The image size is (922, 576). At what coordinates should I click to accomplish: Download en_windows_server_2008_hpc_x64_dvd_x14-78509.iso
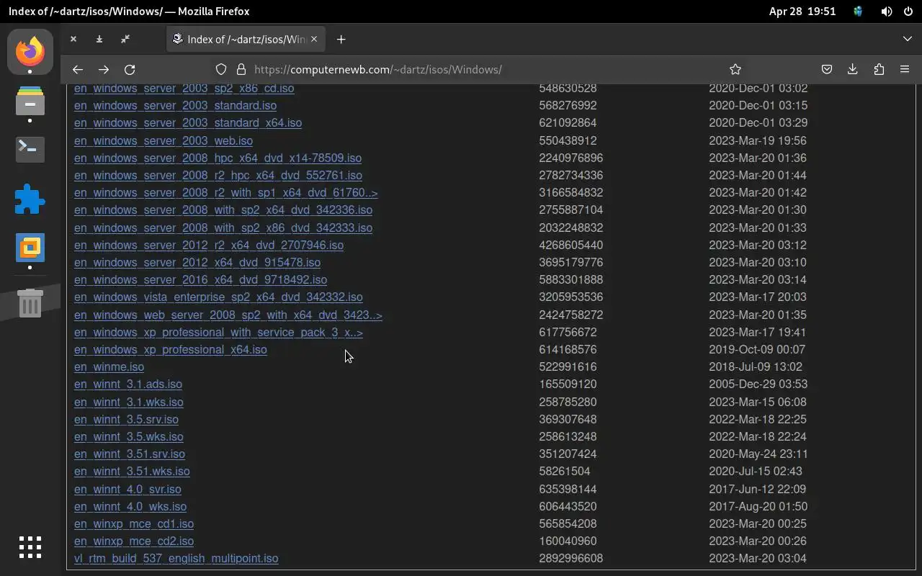[218, 158]
